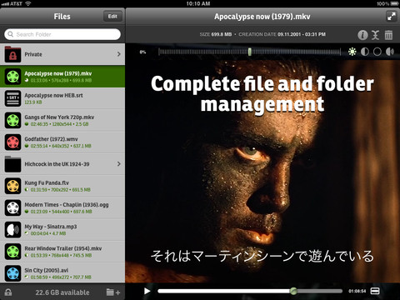
Task: Click the battery indicator in status bar
Action: 395,3
